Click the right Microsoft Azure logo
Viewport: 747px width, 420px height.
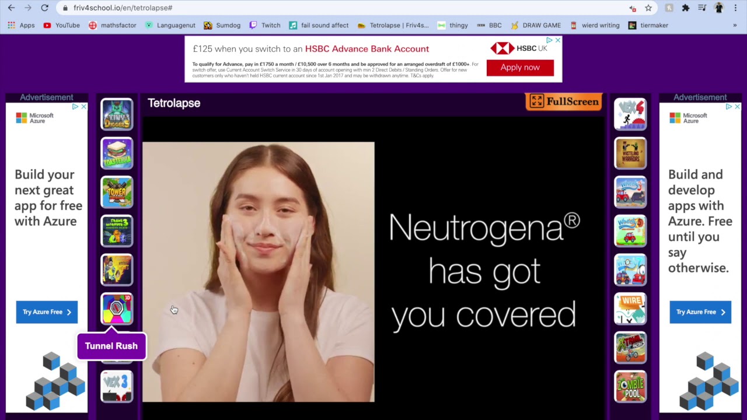tap(689, 118)
